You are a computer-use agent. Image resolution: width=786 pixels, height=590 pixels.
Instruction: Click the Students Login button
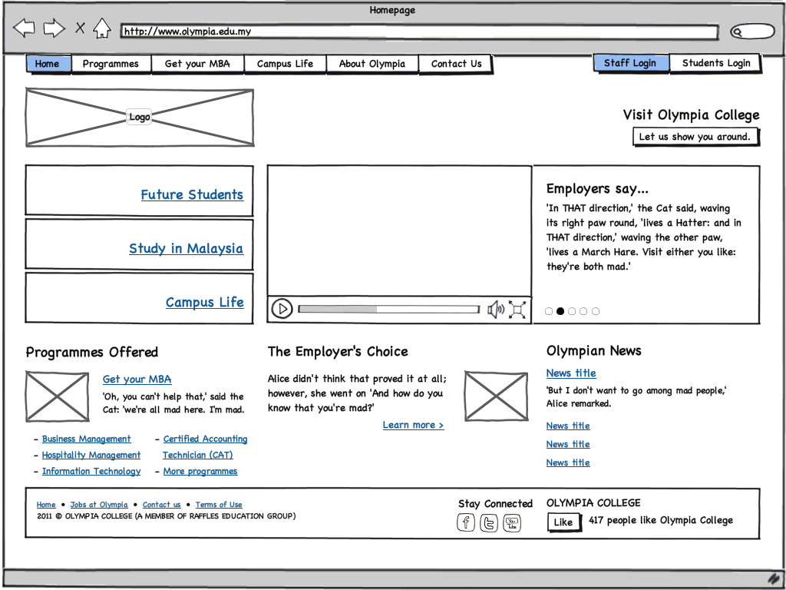(x=716, y=63)
